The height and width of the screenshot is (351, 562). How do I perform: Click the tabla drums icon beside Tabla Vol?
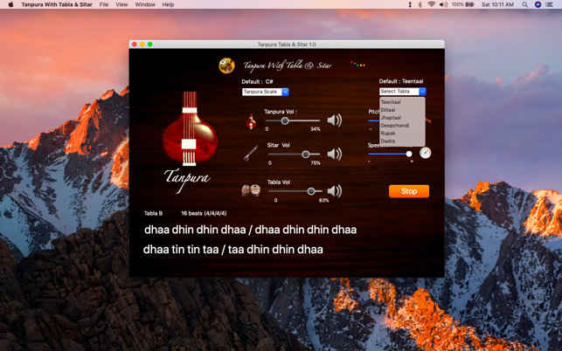point(251,190)
